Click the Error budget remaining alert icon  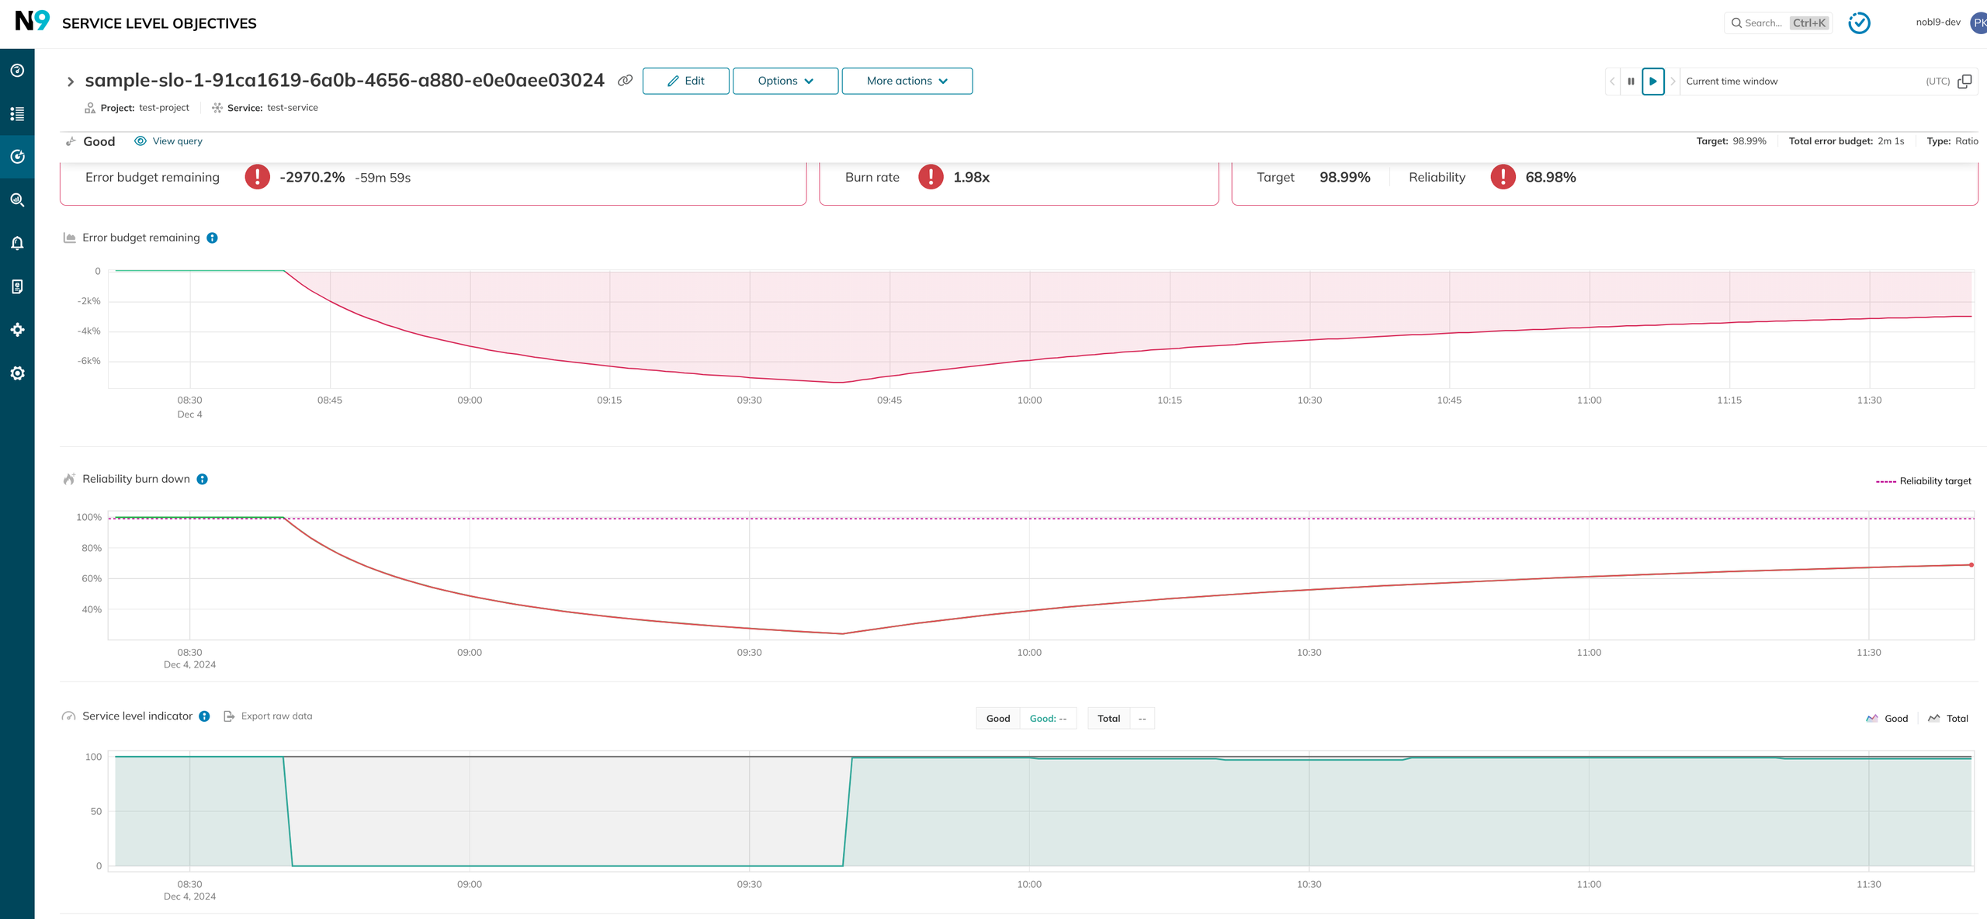[257, 177]
